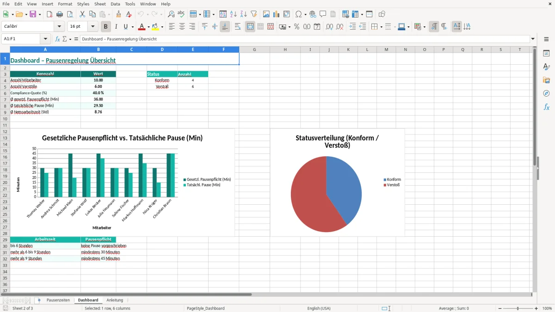
Task: Clear direct formatting icon
Action: click(x=129, y=14)
